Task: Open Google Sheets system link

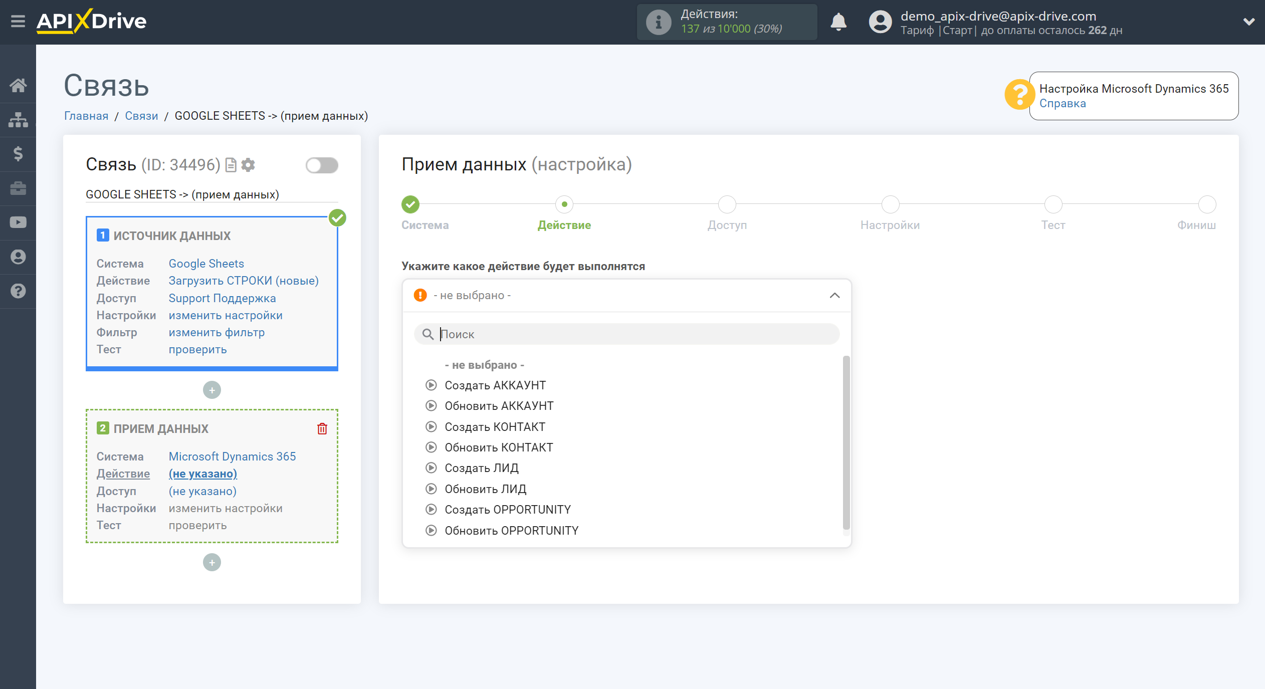Action: (206, 264)
